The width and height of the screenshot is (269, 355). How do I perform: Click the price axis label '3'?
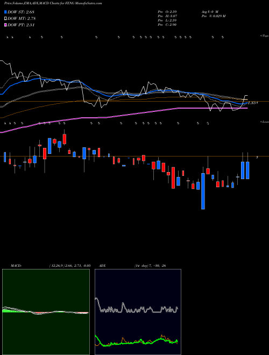click(257, 157)
